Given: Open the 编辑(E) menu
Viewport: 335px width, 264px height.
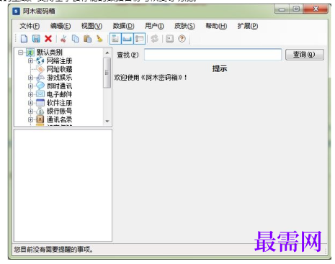Looking at the screenshot, I should point(61,26).
